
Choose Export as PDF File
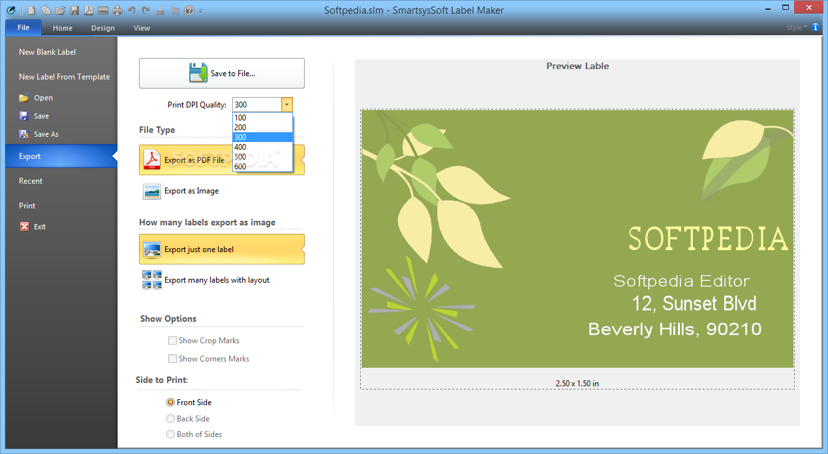click(222, 160)
